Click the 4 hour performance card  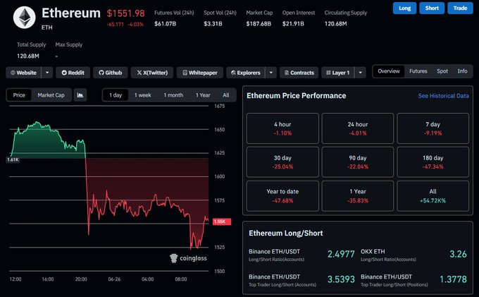pos(282,128)
